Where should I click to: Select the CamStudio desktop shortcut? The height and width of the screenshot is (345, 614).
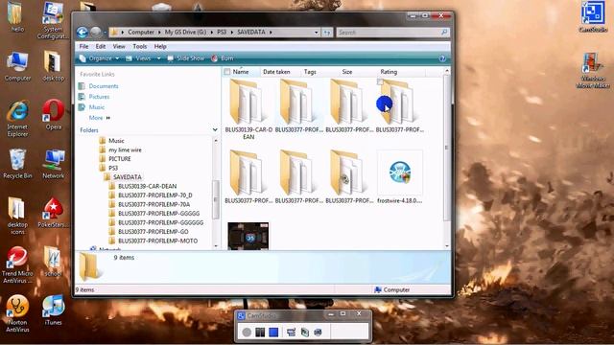click(593, 17)
